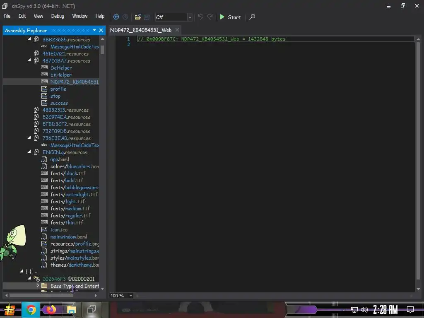Viewport: 424px width, 318px height.
Task: Select styles/mainstyles.baml entry
Action: tap(75, 258)
